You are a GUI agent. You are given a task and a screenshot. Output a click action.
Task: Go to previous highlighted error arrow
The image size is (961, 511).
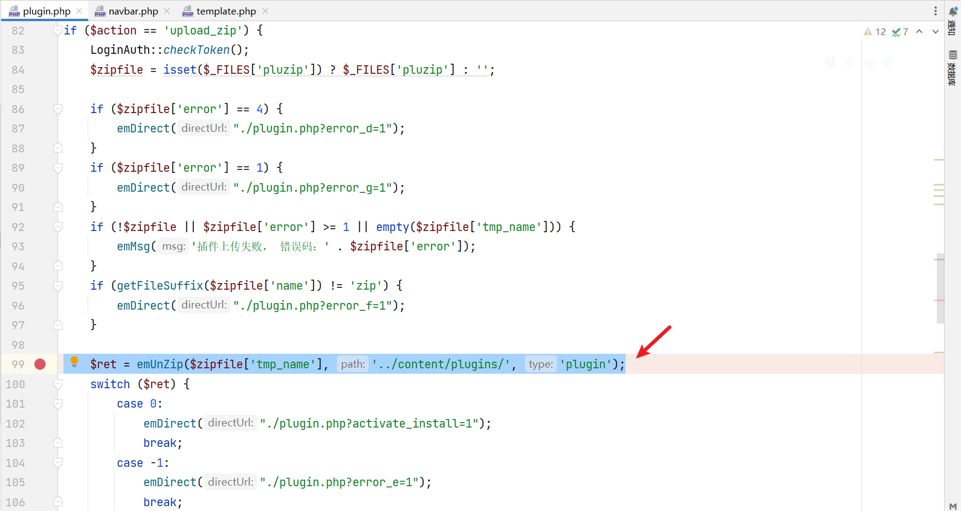[919, 31]
